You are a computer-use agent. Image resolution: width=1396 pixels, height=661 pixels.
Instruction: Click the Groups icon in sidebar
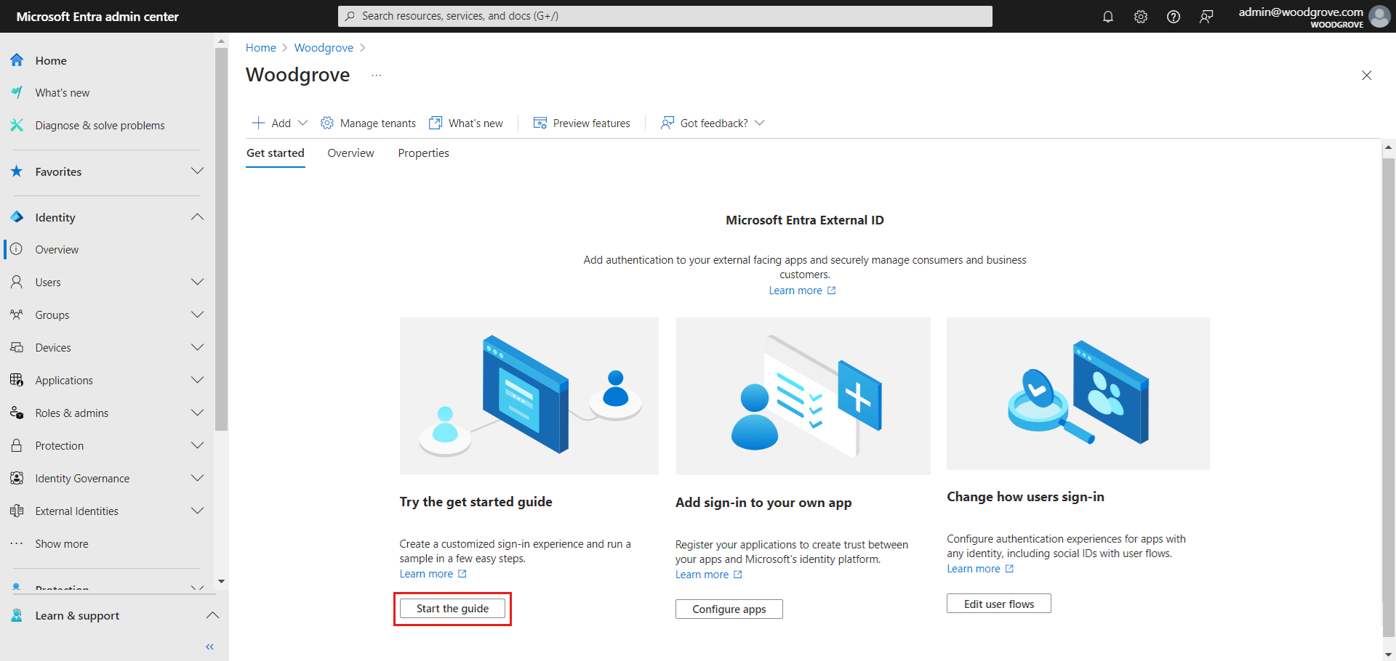17,315
